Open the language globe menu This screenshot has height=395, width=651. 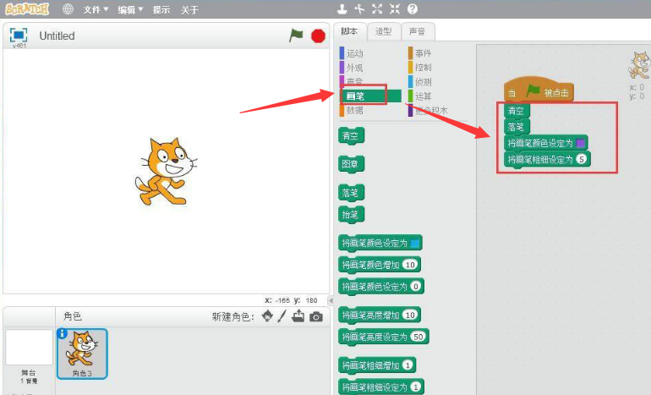click(x=68, y=9)
